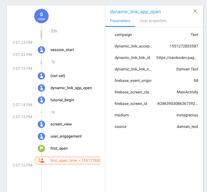Screen dimensions: 207x192
Task: Click the 1s gap timeline dot
Action: tap(41, 112)
